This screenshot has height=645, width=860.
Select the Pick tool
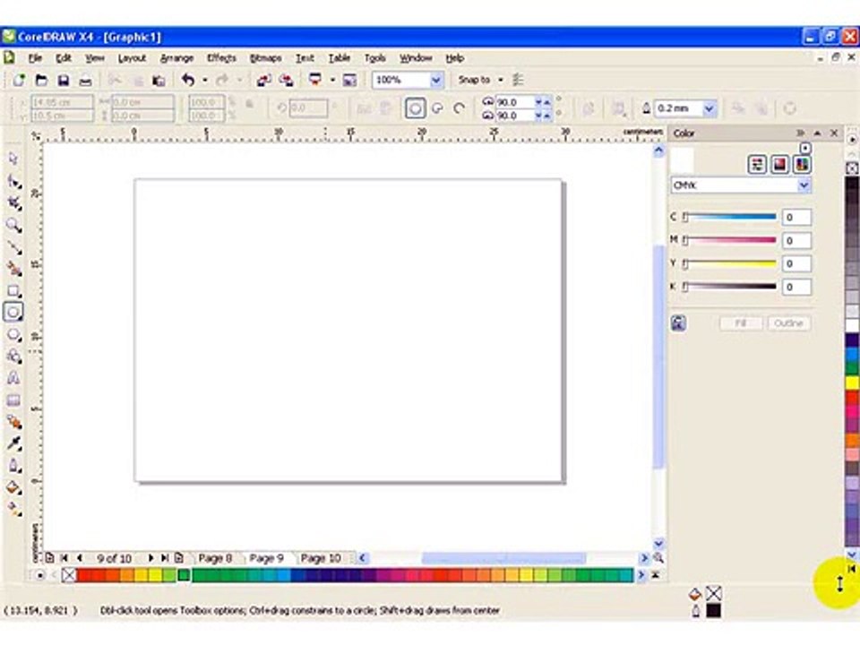click(13, 159)
